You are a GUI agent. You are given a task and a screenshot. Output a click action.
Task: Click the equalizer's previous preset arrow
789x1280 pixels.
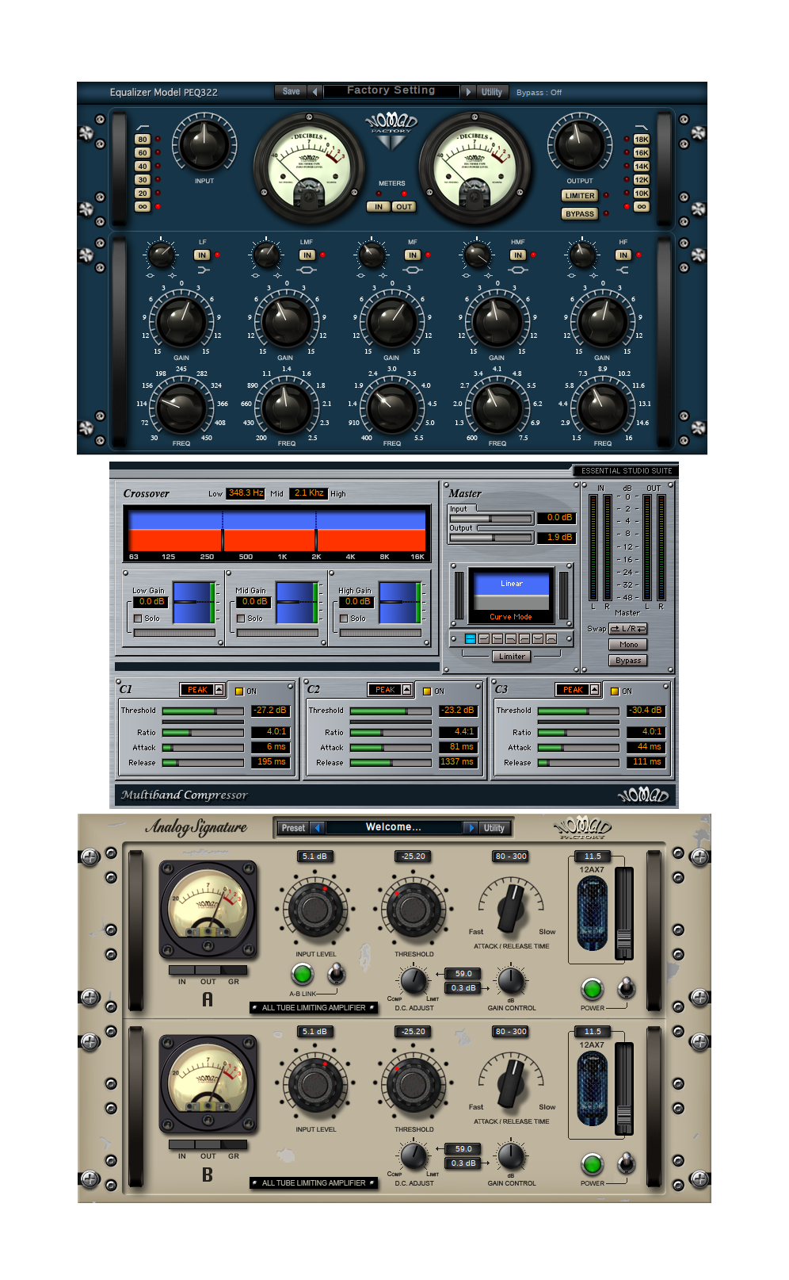click(314, 92)
